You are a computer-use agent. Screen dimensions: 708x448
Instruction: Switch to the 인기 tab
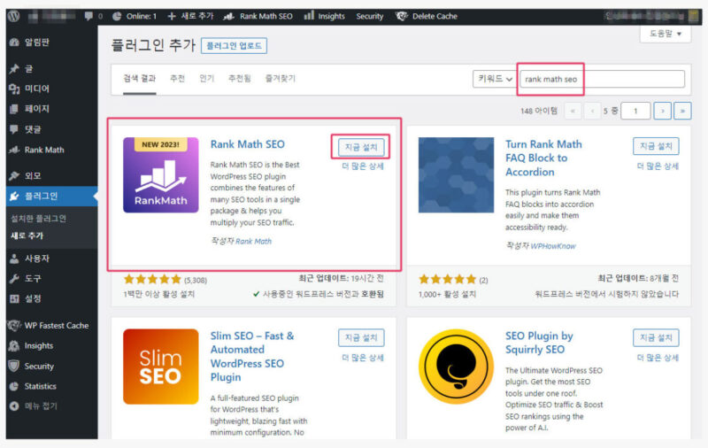click(x=206, y=79)
